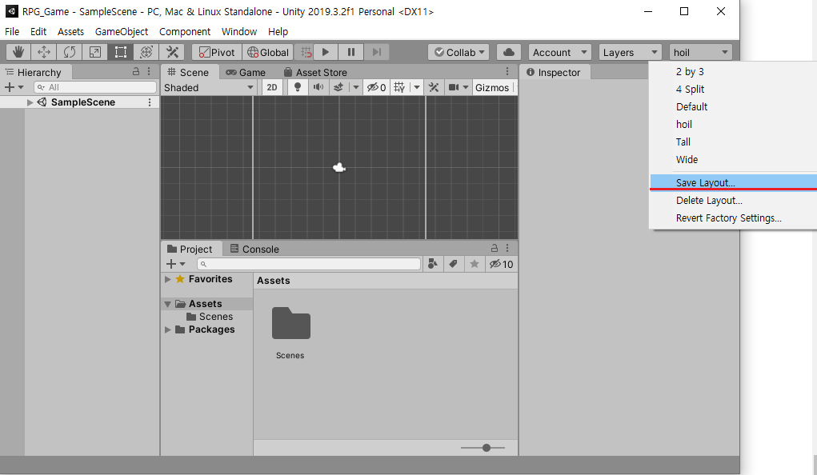
Task: Open Services cloud icon
Action: pos(509,52)
